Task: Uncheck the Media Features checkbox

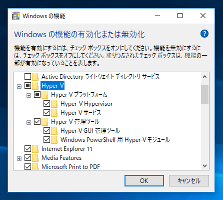Action: (x=27, y=158)
